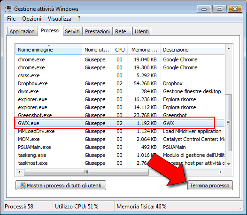Screen dimensions: 247x215
Task: Open the Utenti tab
Action: pos(142,31)
